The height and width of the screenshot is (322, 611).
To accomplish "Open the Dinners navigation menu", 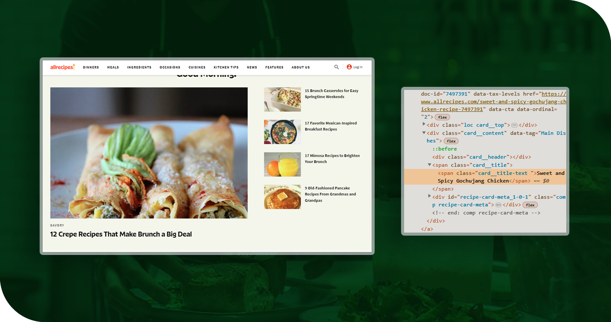I will (91, 67).
